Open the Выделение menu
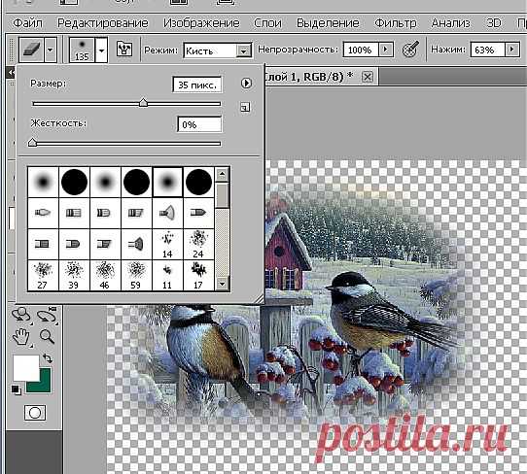Screen dimensions: 527x474 point(328,23)
